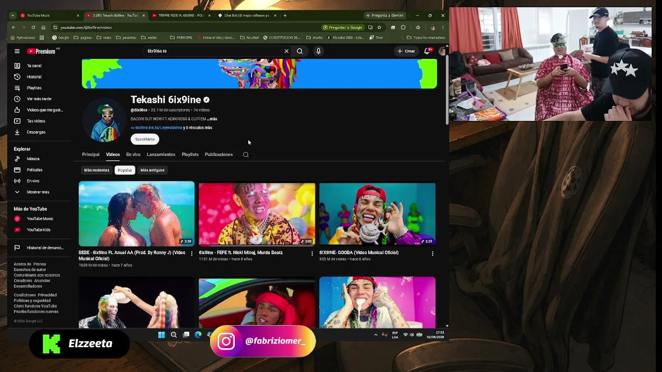Switch to the Principal channel tab

(91, 154)
